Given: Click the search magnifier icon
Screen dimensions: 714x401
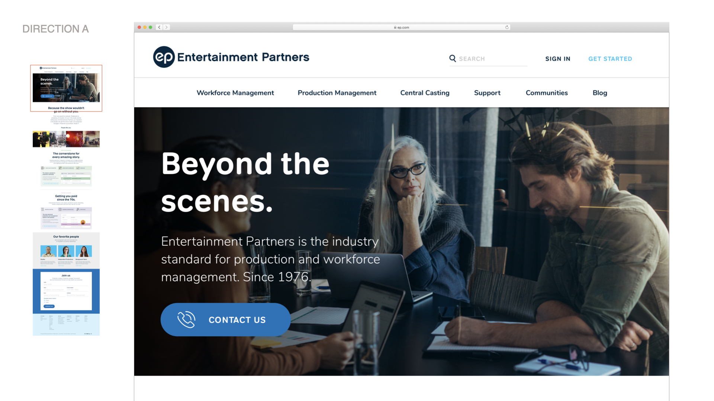Looking at the screenshot, I should [453, 58].
